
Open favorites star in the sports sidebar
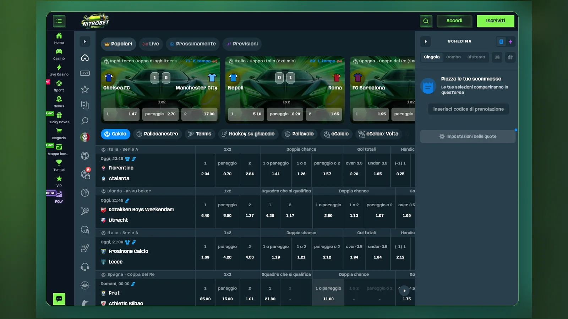pyautogui.click(x=85, y=89)
